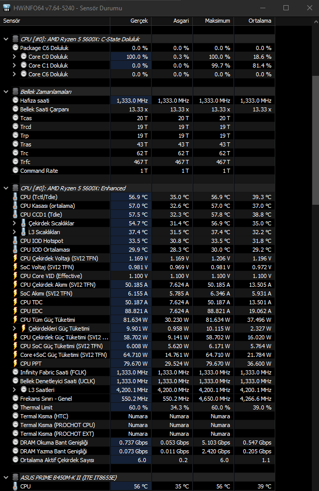This screenshot has height=491, width=319.
Task: Click the lightning icon for CPU Core VID (Effective)
Action: coord(15,275)
